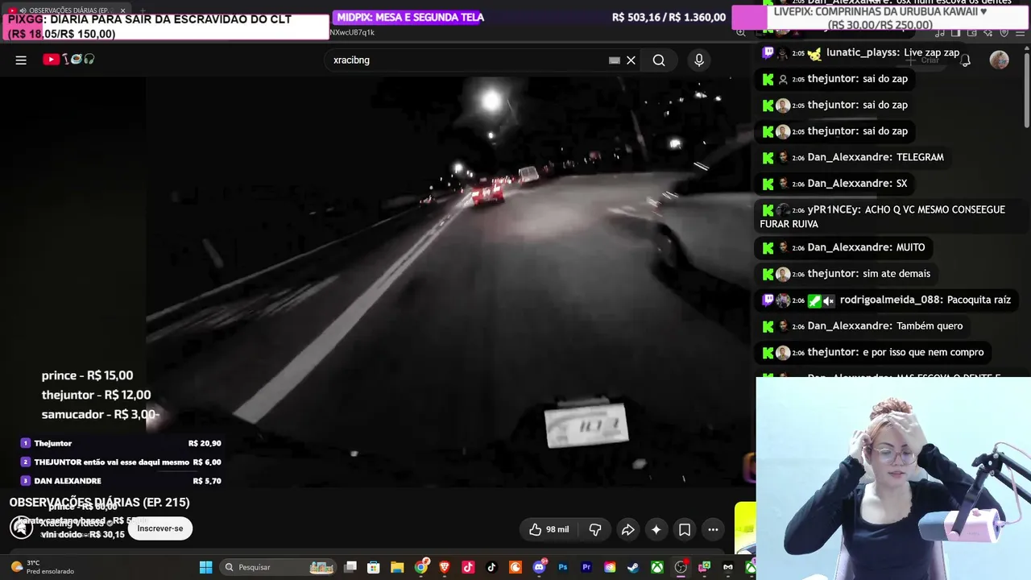
Task: Click Dan_Alexxandre's 'Também quero' message
Action: (x=863, y=326)
